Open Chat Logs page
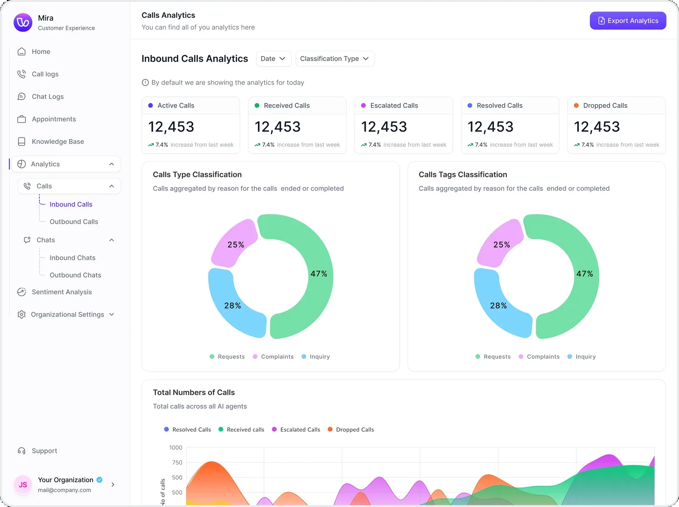This screenshot has width=679, height=507. click(48, 97)
